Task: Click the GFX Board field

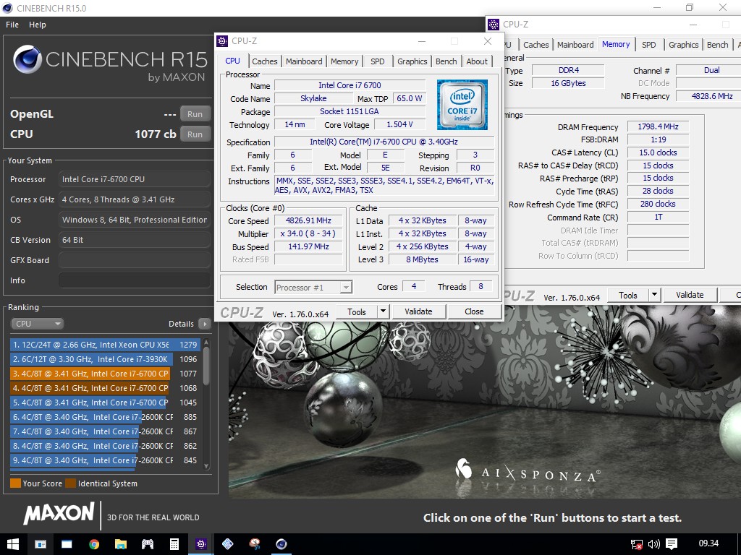Action: (135, 260)
